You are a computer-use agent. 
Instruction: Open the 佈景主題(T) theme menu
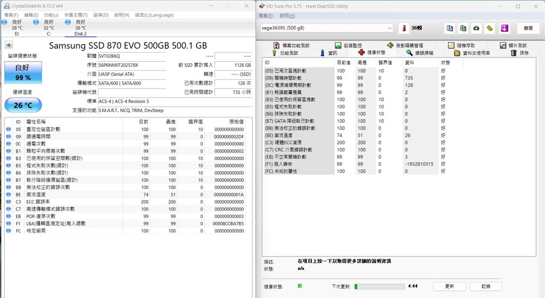76,15
